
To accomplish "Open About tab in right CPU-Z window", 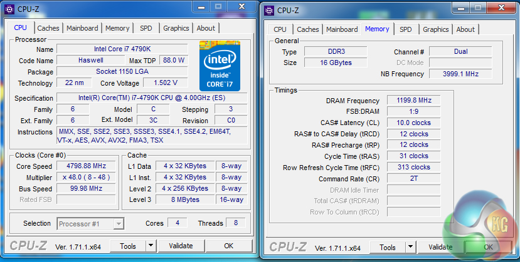I will 465,29.
